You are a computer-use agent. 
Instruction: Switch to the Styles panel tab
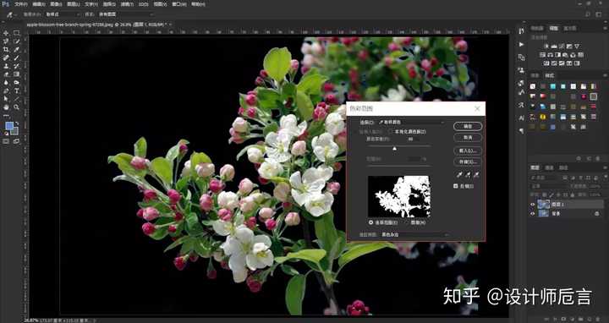[549, 75]
